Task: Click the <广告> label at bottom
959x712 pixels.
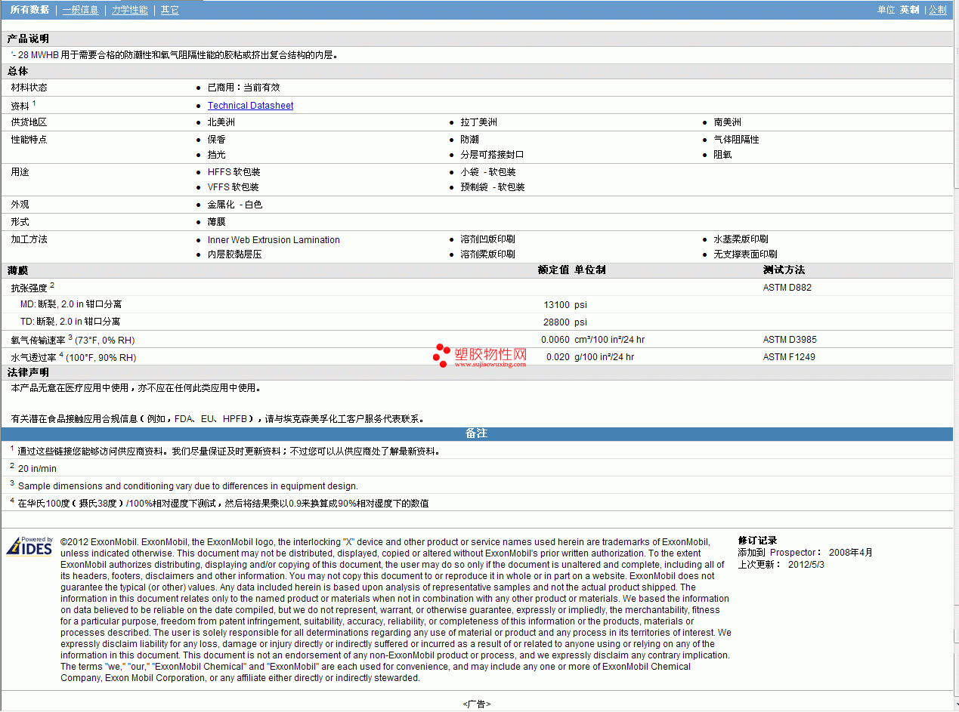Action: [477, 704]
